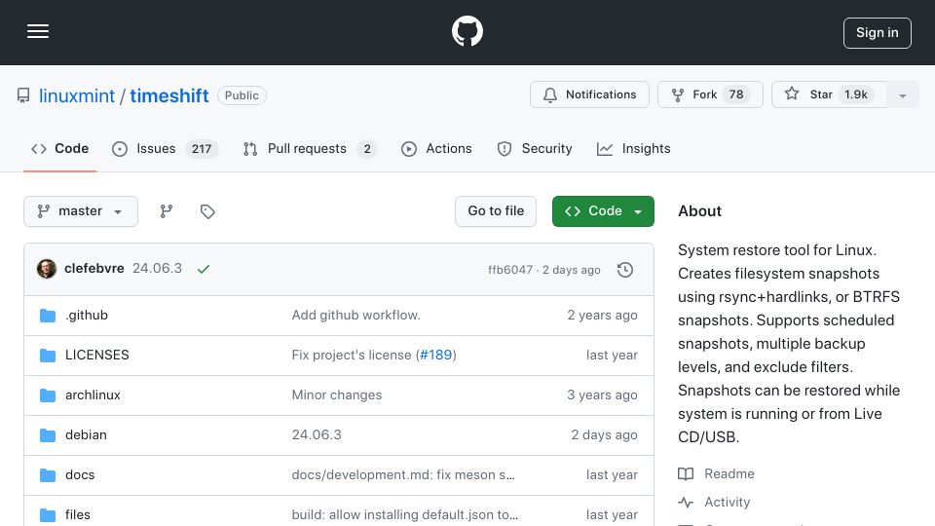The width and height of the screenshot is (935, 526).
Task: Open the debian folder
Action: [x=86, y=434]
